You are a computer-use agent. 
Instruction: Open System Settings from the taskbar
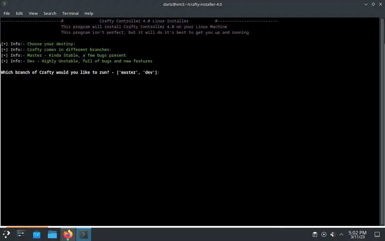(21, 234)
